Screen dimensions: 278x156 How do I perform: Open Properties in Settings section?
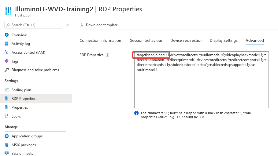[x=20, y=107]
